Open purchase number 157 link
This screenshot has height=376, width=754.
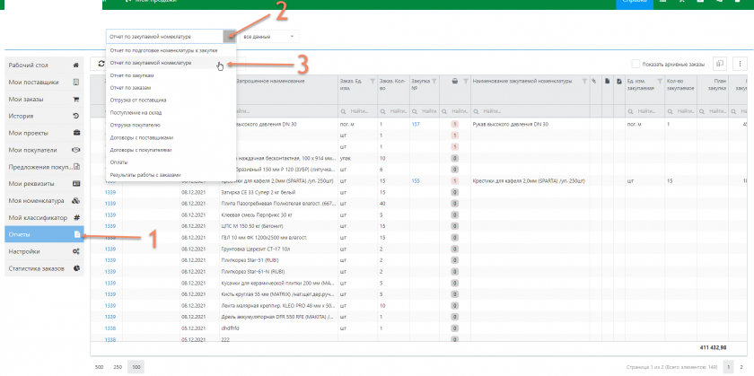pyautogui.click(x=416, y=123)
